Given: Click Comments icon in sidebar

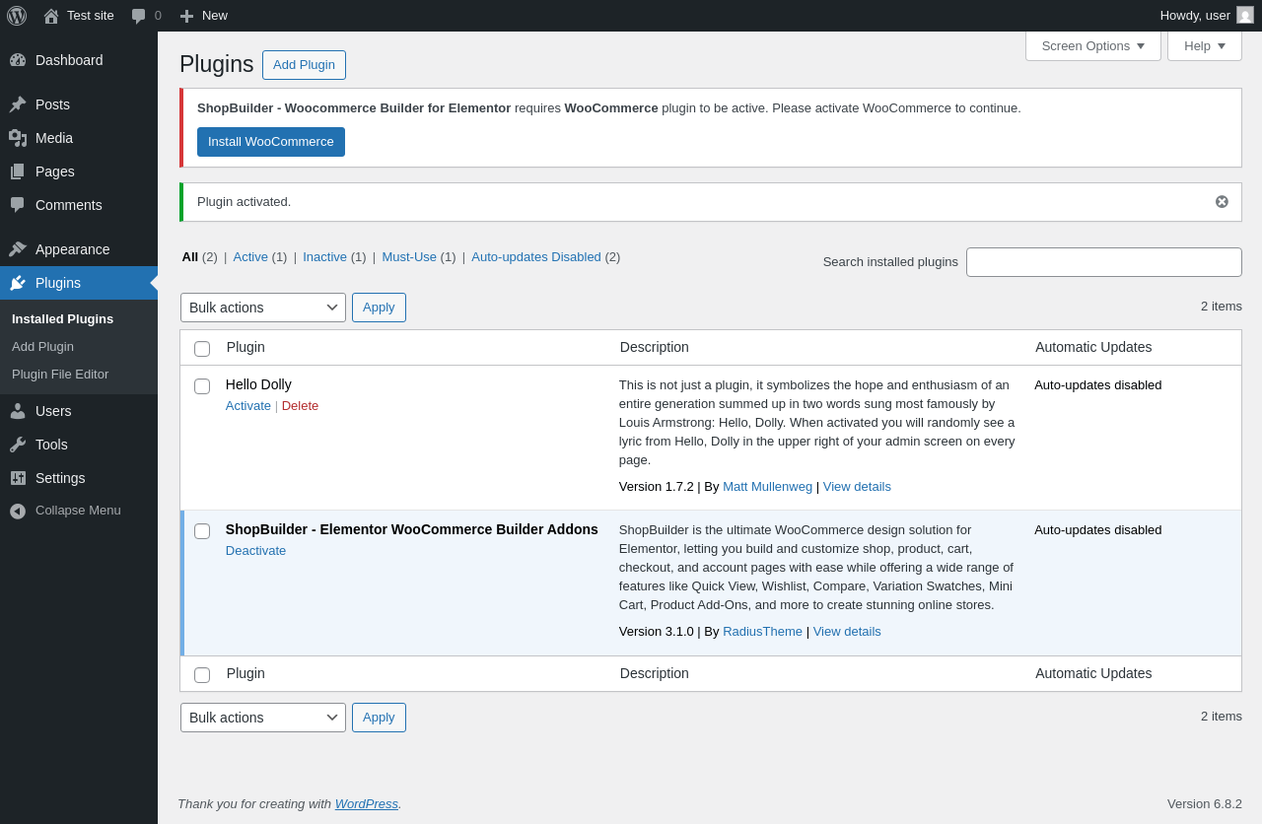Looking at the screenshot, I should pos(18,205).
